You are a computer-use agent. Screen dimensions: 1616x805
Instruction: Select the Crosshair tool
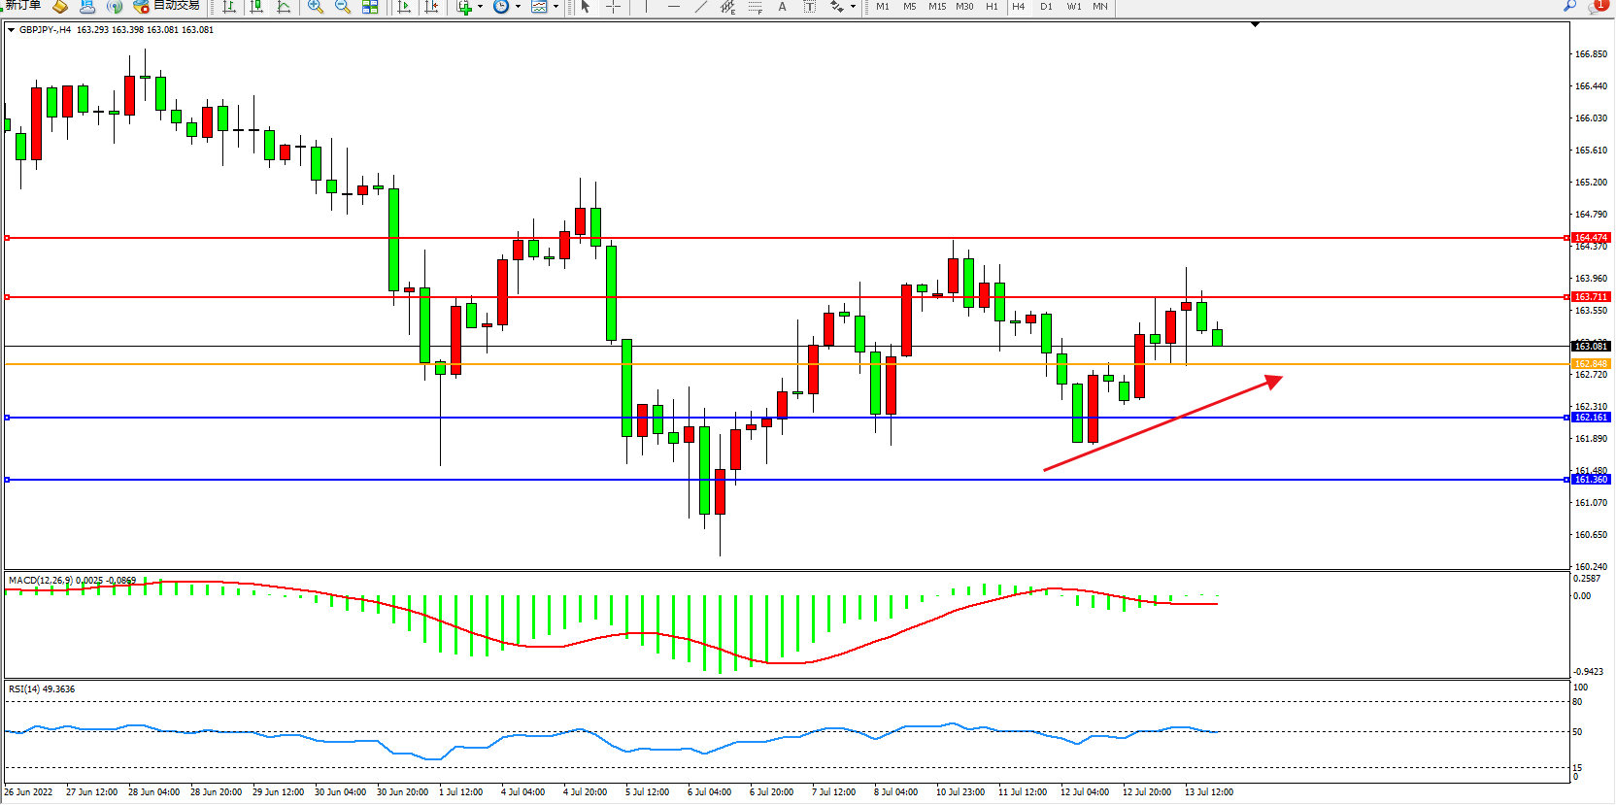click(x=614, y=7)
